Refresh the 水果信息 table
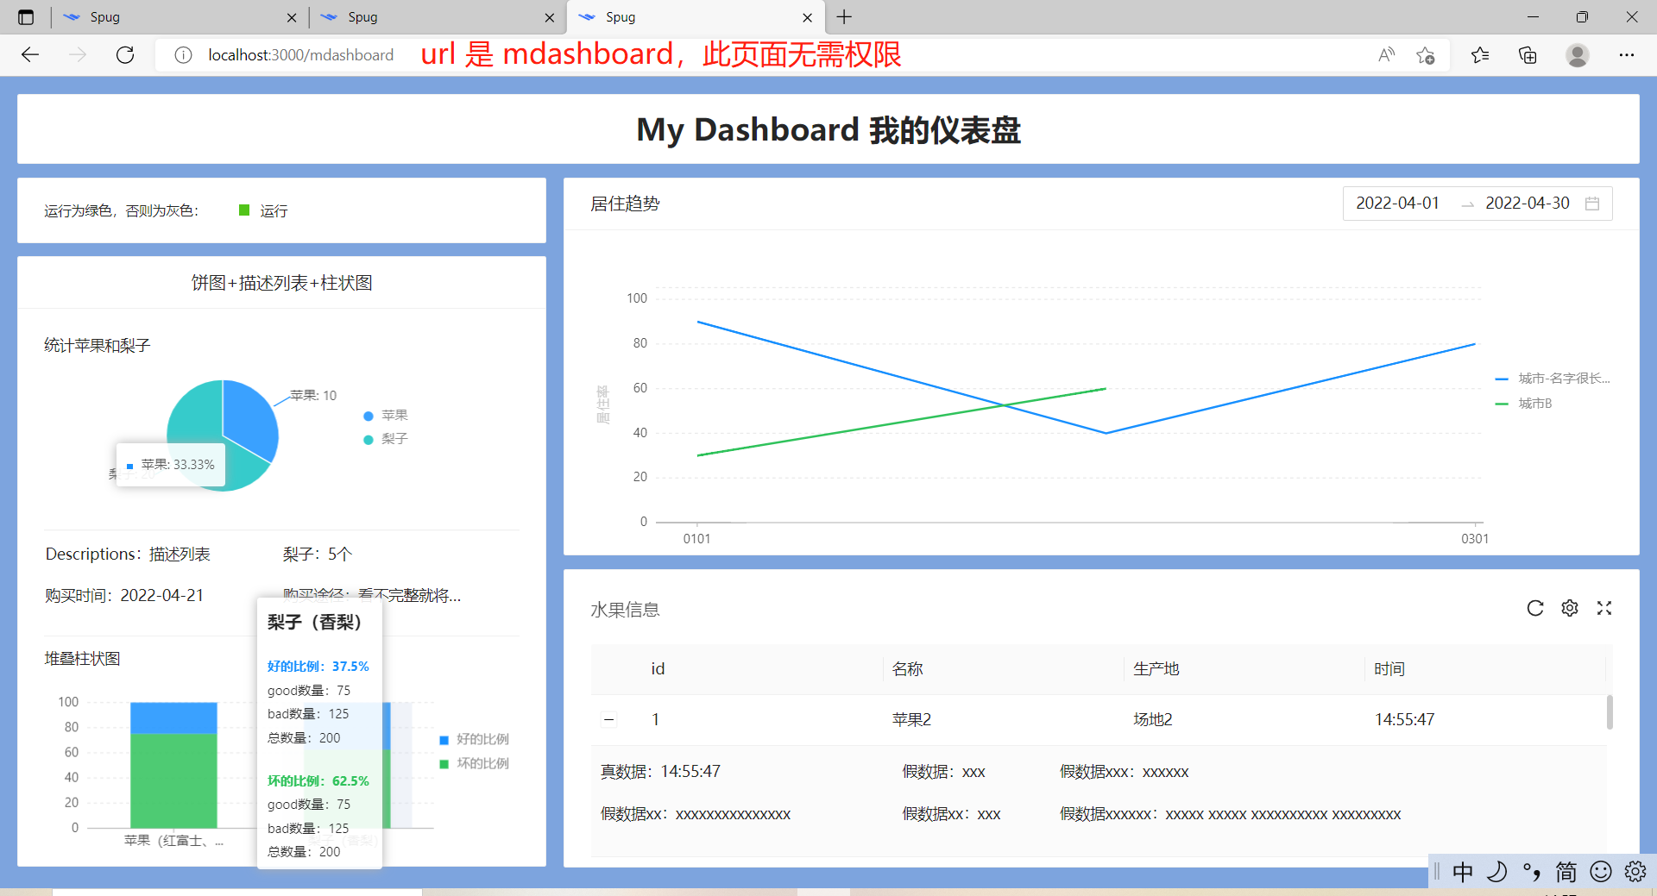The image size is (1657, 896). point(1534,608)
